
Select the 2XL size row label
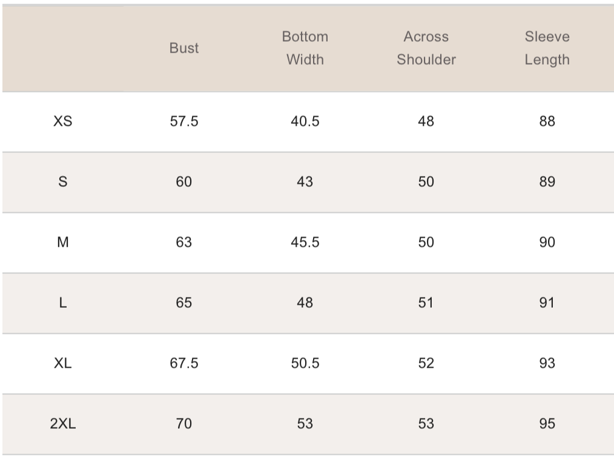click(63, 423)
